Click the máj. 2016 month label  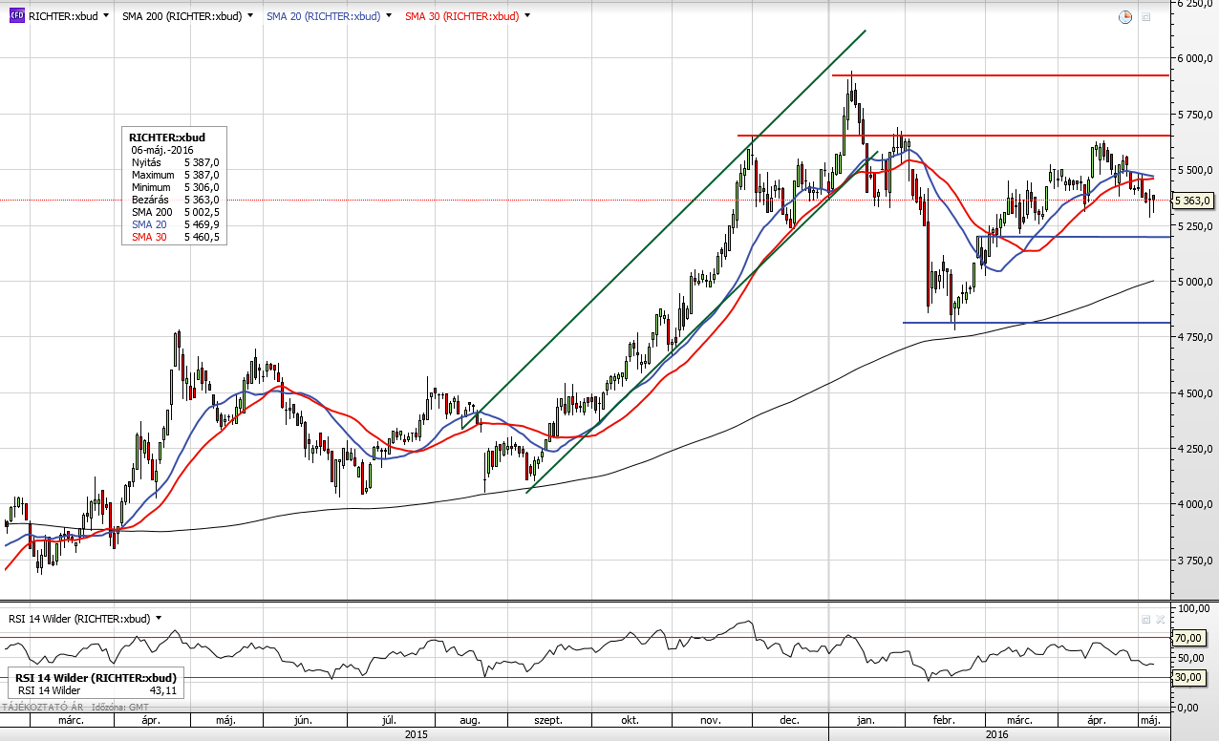tap(1150, 720)
